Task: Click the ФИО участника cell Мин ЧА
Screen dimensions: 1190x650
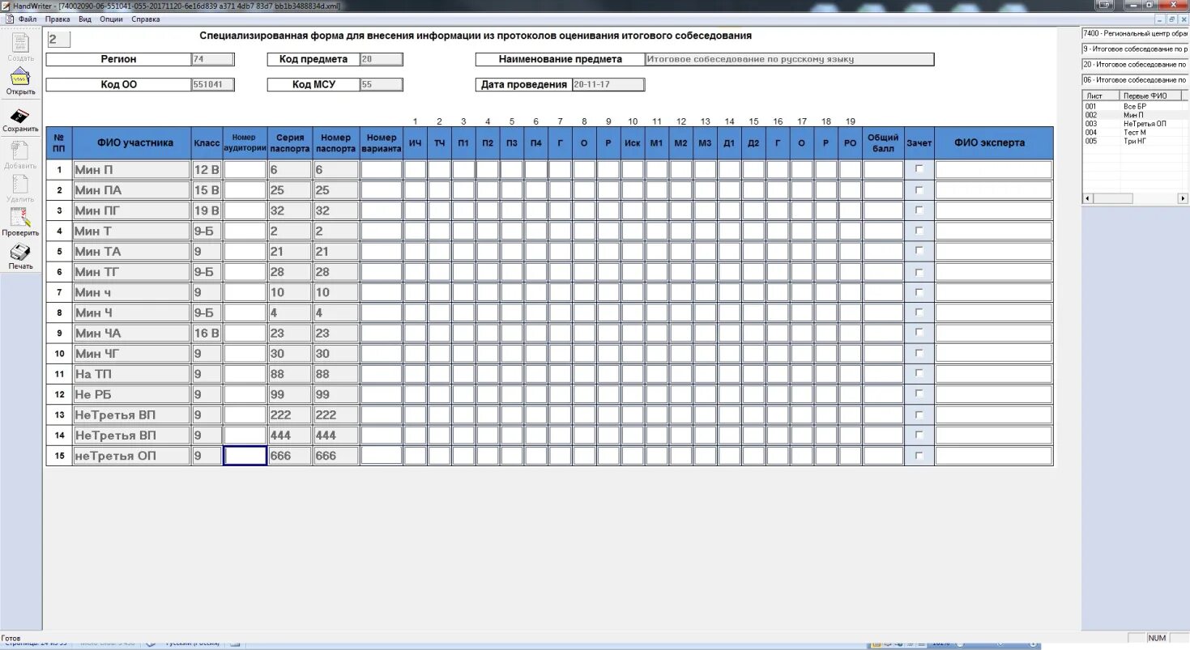Action: point(132,333)
